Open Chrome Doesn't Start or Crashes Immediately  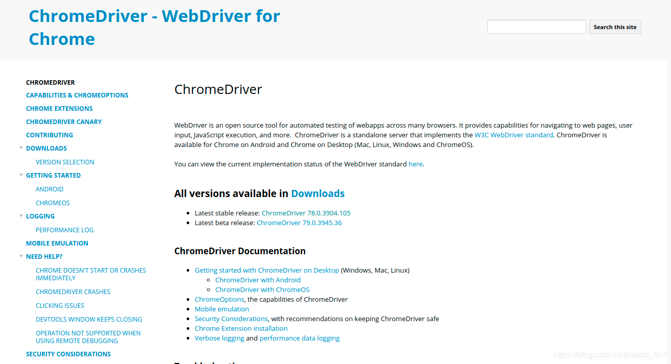pyautogui.click(x=91, y=274)
